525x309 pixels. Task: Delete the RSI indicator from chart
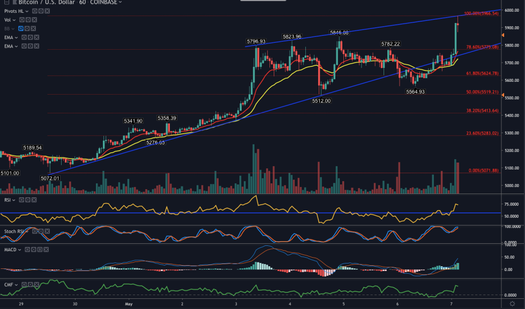pyautogui.click(x=35, y=200)
